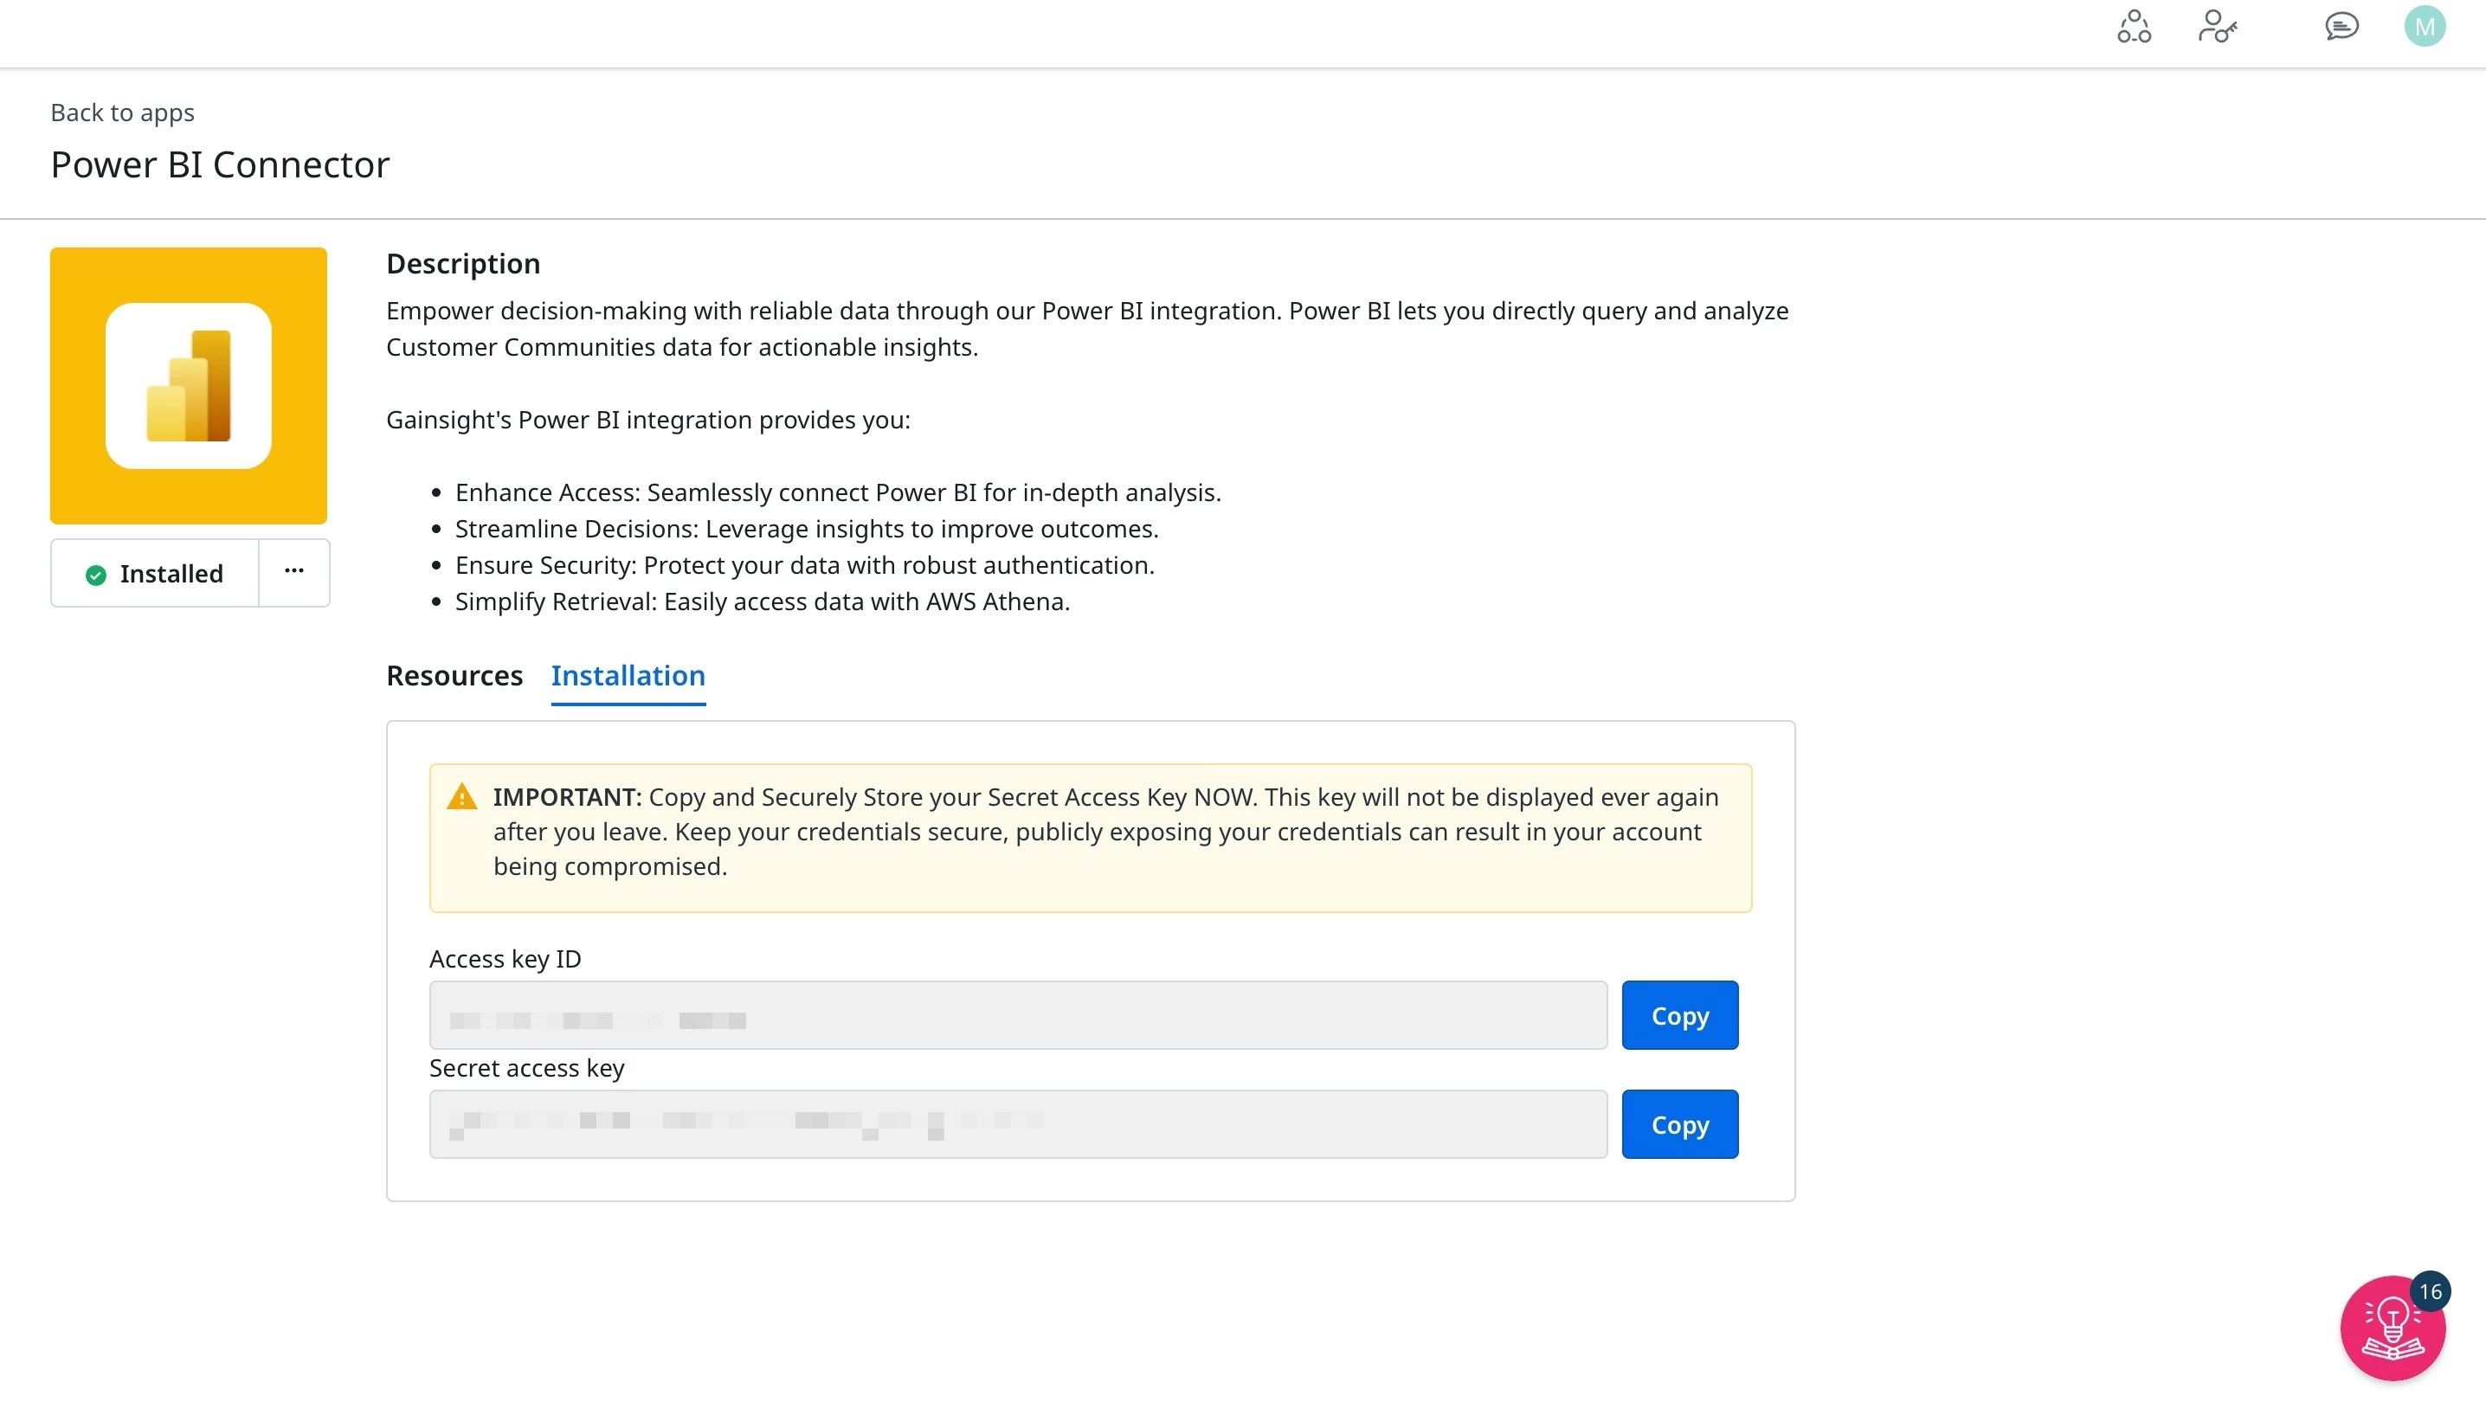Click the user key permissions icon
Image resolution: width=2486 pixels, height=1428 pixels.
(x=2216, y=27)
